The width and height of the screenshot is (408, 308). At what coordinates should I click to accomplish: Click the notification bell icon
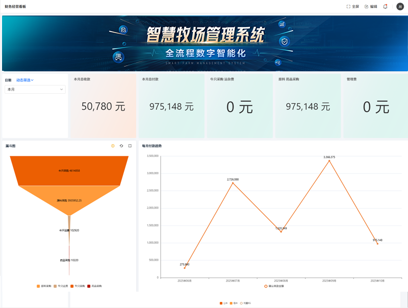(385, 7)
